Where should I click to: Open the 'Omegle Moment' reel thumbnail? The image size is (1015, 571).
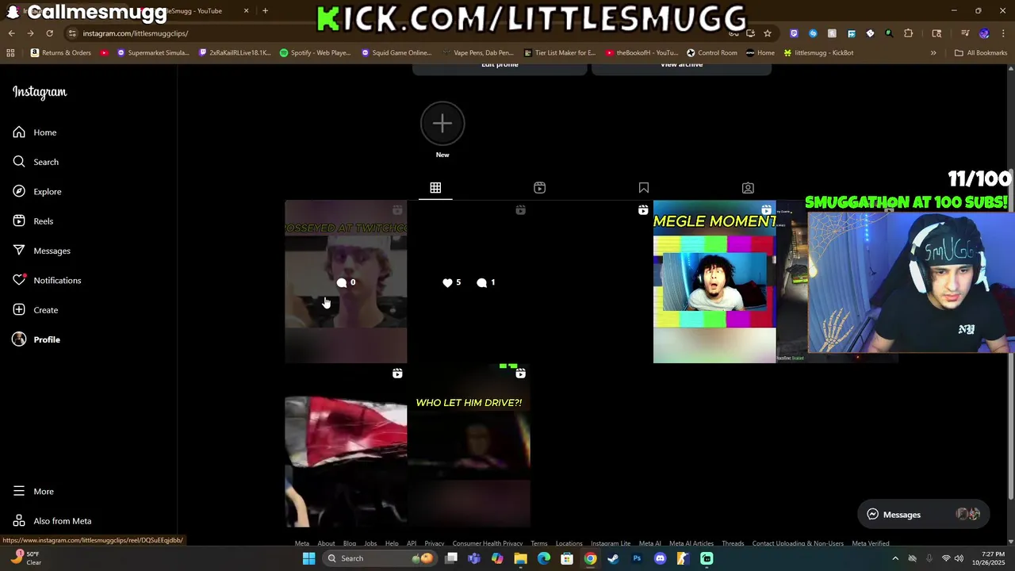tap(714, 282)
